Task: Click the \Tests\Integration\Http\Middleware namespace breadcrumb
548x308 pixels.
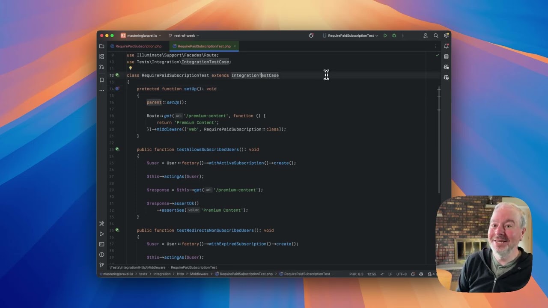Action: point(137,267)
